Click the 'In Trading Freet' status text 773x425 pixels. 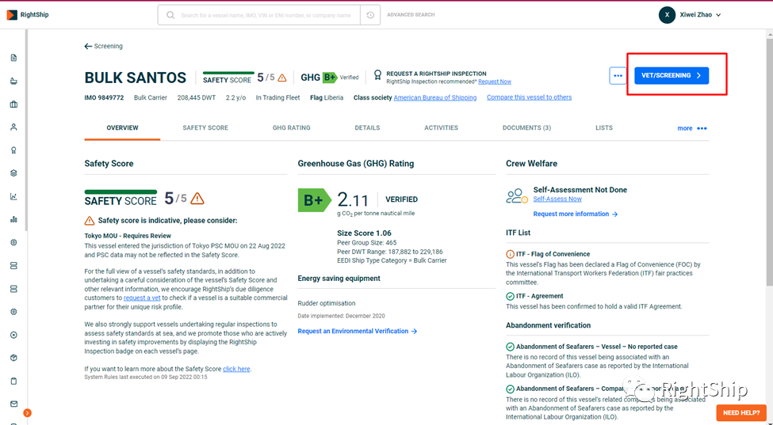click(277, 97)
